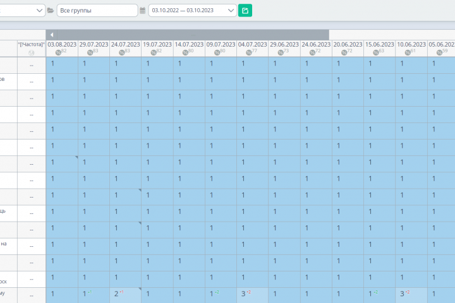455x303 pixels.
Task: Click the 24.06.2023 column header date
Action: coord(316,44)
